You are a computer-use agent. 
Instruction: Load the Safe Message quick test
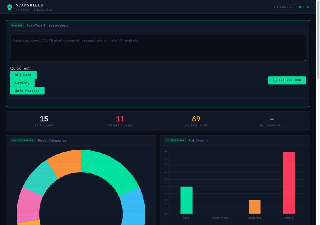(x=27, y=90)
